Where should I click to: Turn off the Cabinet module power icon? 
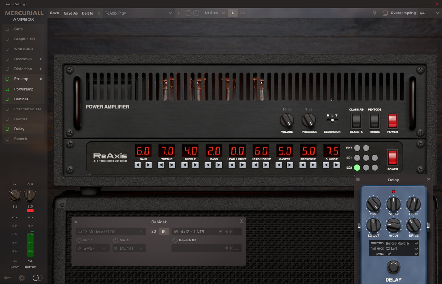click(7, 99)
